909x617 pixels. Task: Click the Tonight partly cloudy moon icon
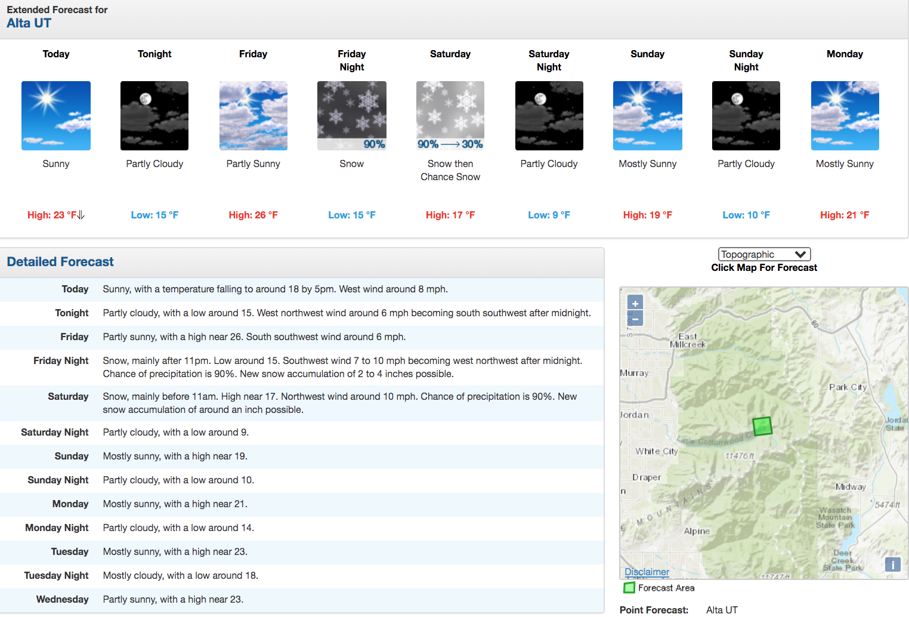(x=154, y=116)
